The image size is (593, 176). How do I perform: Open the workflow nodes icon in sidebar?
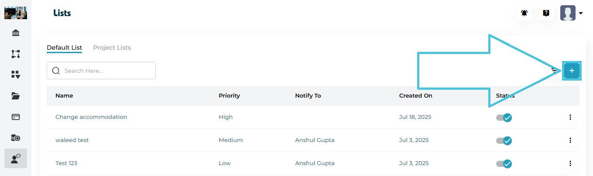point(16,54)
